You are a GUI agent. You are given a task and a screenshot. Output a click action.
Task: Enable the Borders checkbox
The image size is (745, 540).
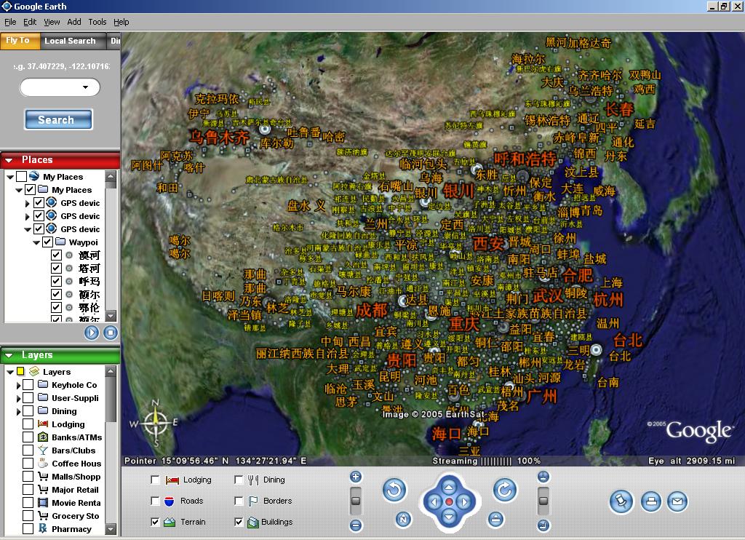(x=239, y=501)
